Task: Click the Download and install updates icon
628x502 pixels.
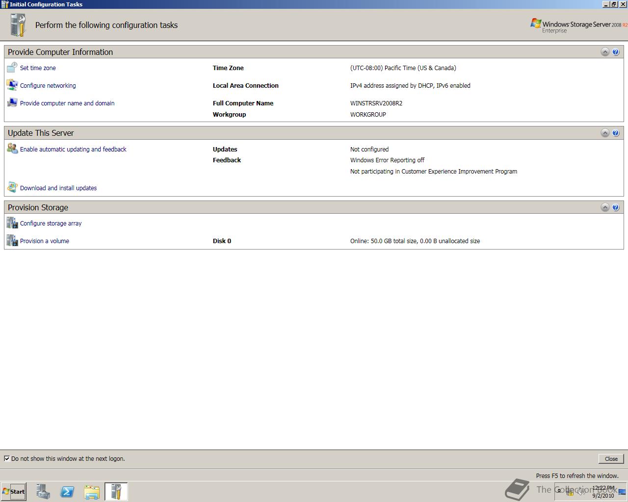Action: pyautogui.click(x=12, y=187)
